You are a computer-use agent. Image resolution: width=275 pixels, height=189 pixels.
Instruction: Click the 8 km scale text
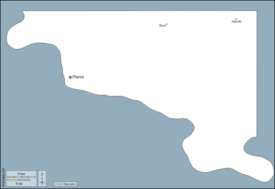[x=21, y=174]
